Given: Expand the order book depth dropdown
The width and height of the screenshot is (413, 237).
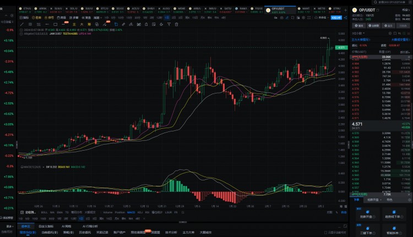Looking at the screenshot, I should 358,34.
